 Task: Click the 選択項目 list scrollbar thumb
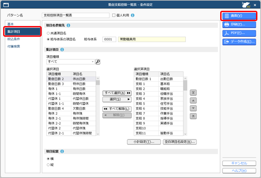click(x=98, y=82)
